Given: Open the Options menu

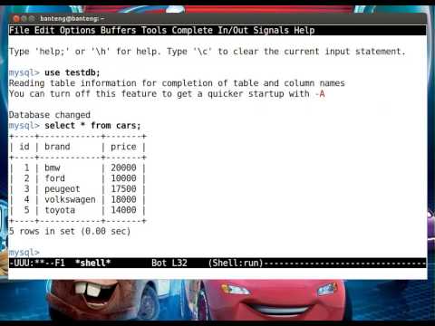Looking at the screenshot, I should [x=77, y=30].
